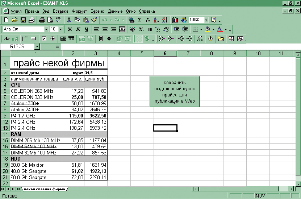Image resolution: width=301 pixels, height=199 pixels.
Task: Toggle bold Ж formatting
Action: pyautogui.click(x=70, y=29)
